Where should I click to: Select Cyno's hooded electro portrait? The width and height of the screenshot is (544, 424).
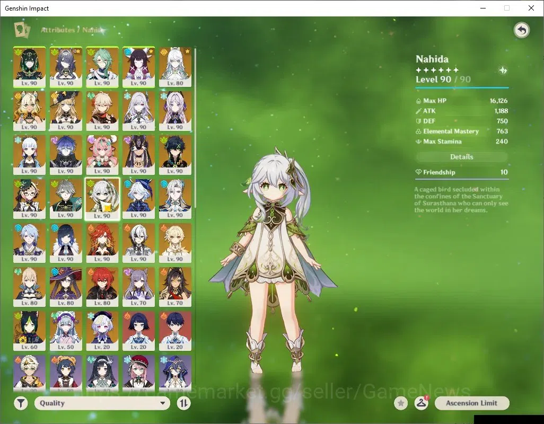coord(139,155)
